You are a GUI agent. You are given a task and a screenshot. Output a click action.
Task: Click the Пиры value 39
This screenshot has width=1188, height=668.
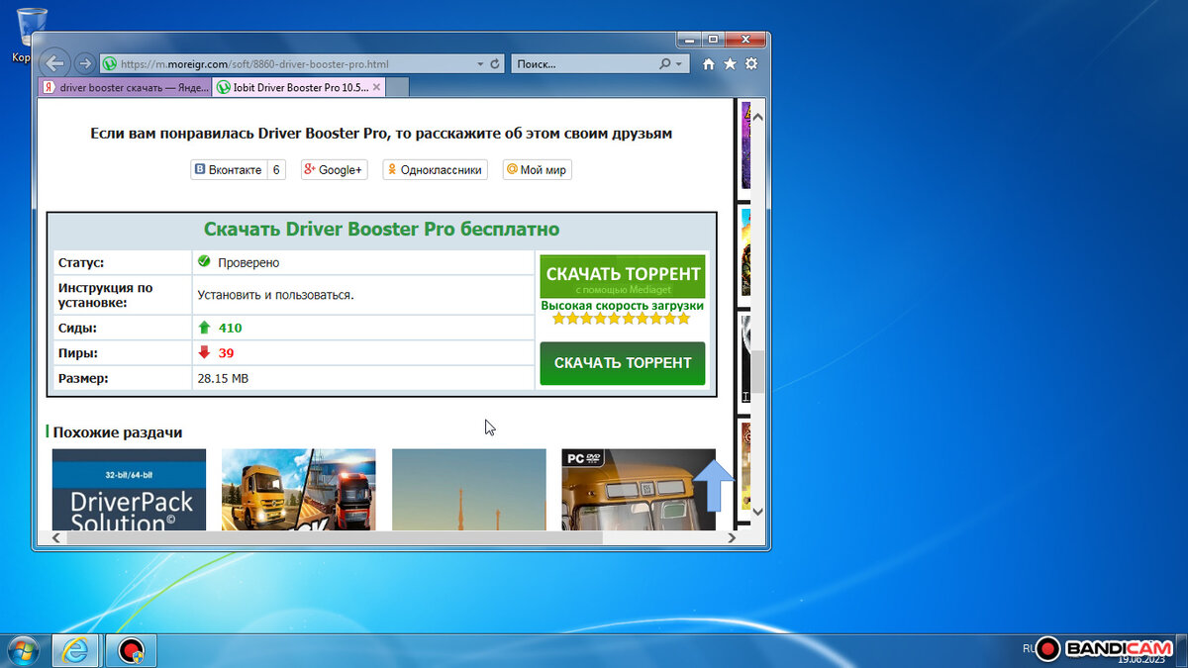click(226, 352)
